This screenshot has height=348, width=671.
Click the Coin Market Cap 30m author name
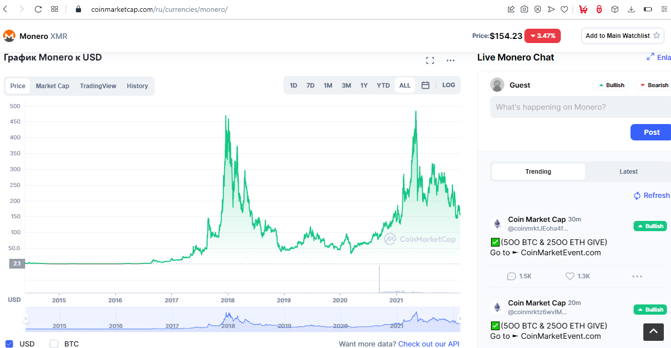537,219
